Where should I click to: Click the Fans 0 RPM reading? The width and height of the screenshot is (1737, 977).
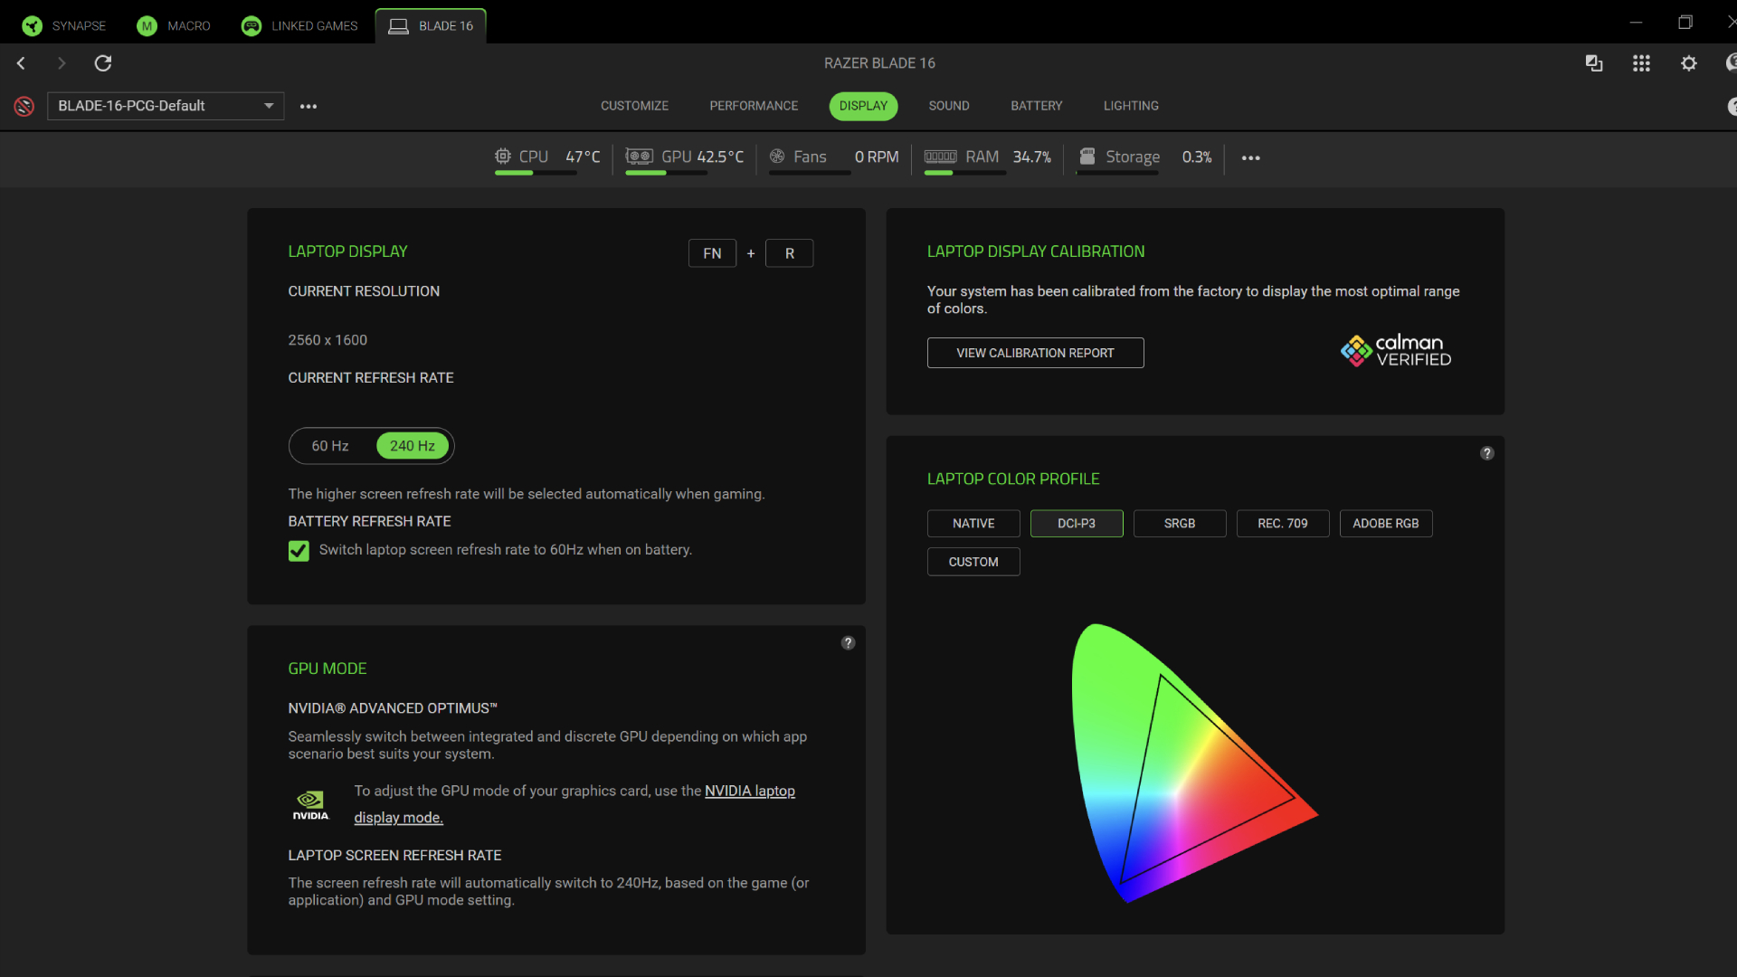pyautogui.click(x=876, y=157)
